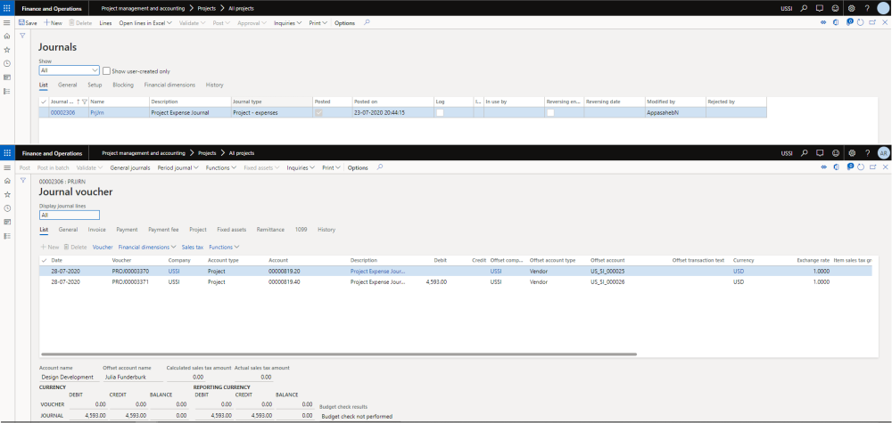Expand the hamburger navigation pane in Journals window
This screenshot has height=423, width=892.
click(x=7, y=23)
